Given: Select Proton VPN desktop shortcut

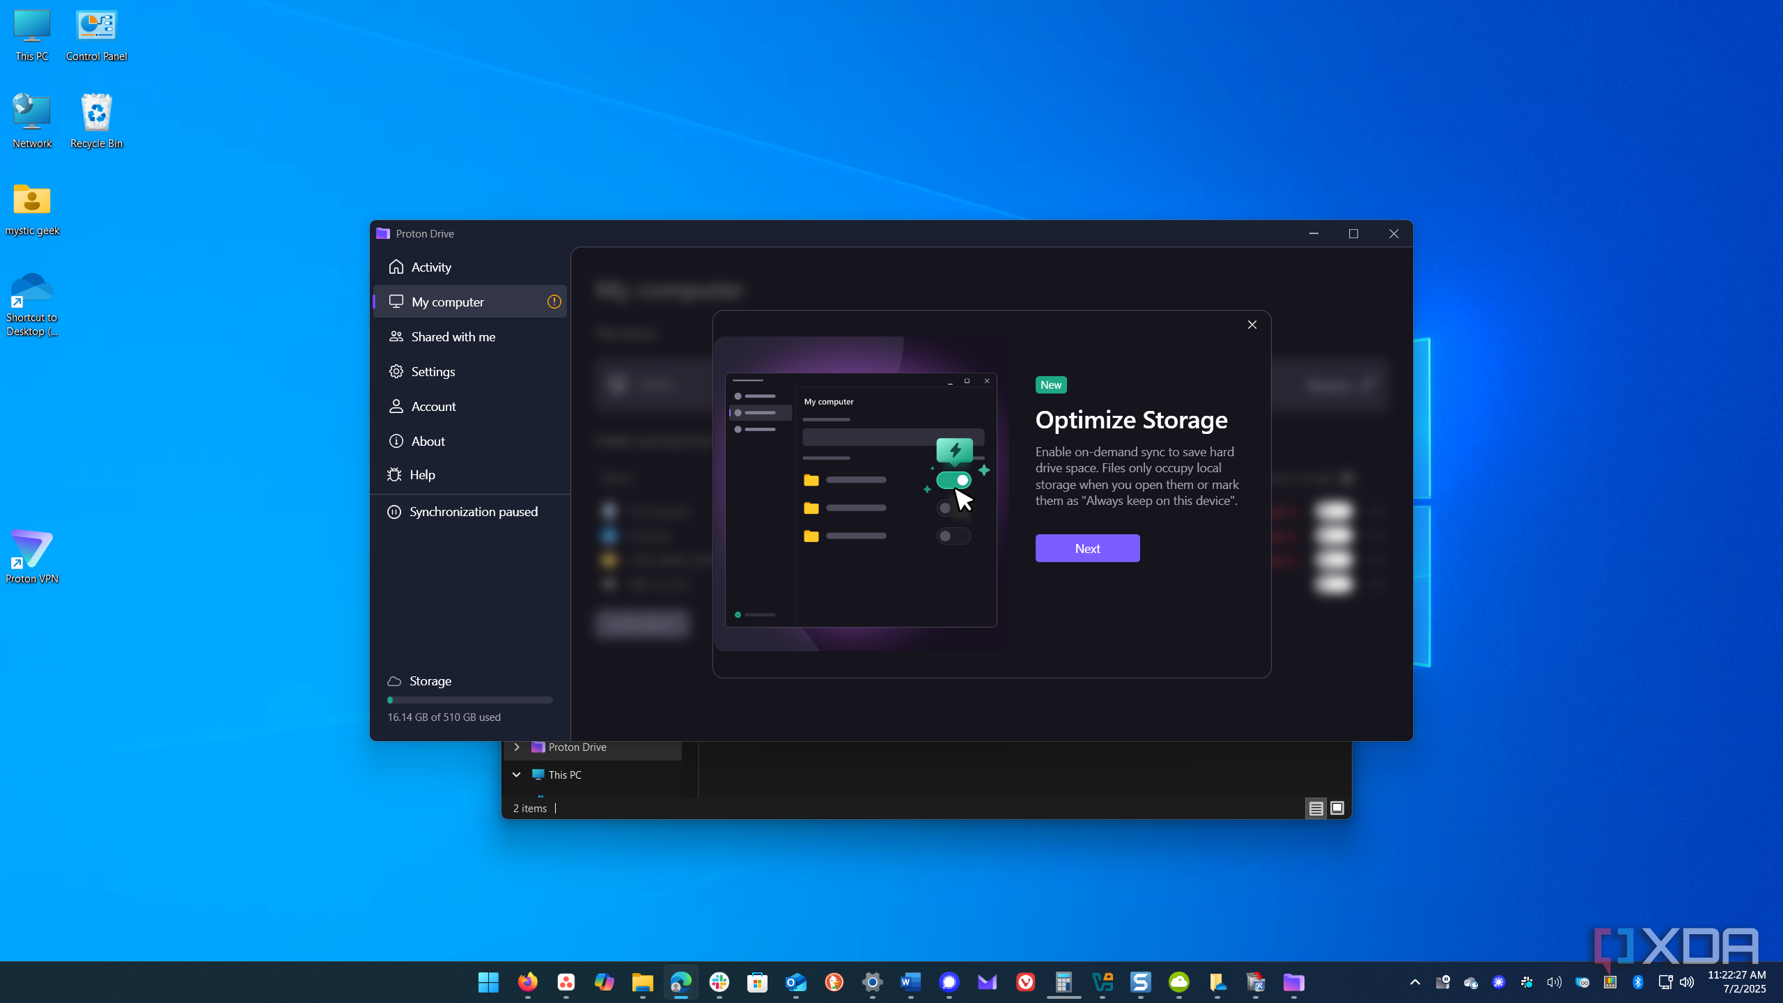Looking at the screenshot, I should tap(32, 557).
